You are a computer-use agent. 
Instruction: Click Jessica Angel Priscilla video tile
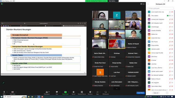(133, 34)
